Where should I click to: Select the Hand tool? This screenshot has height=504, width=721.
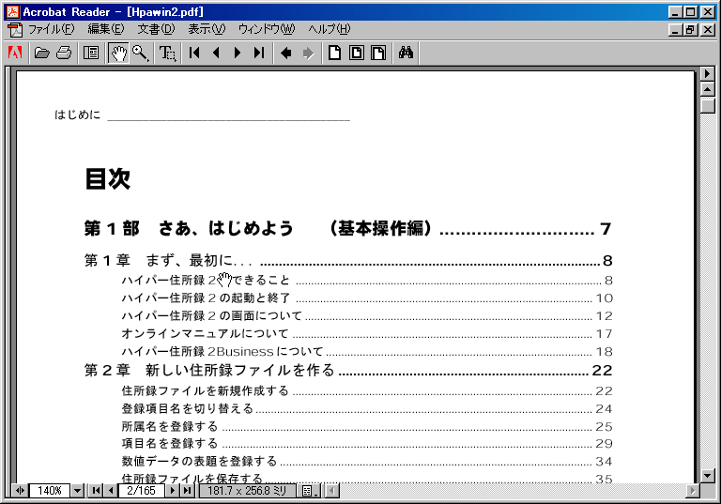118,53
